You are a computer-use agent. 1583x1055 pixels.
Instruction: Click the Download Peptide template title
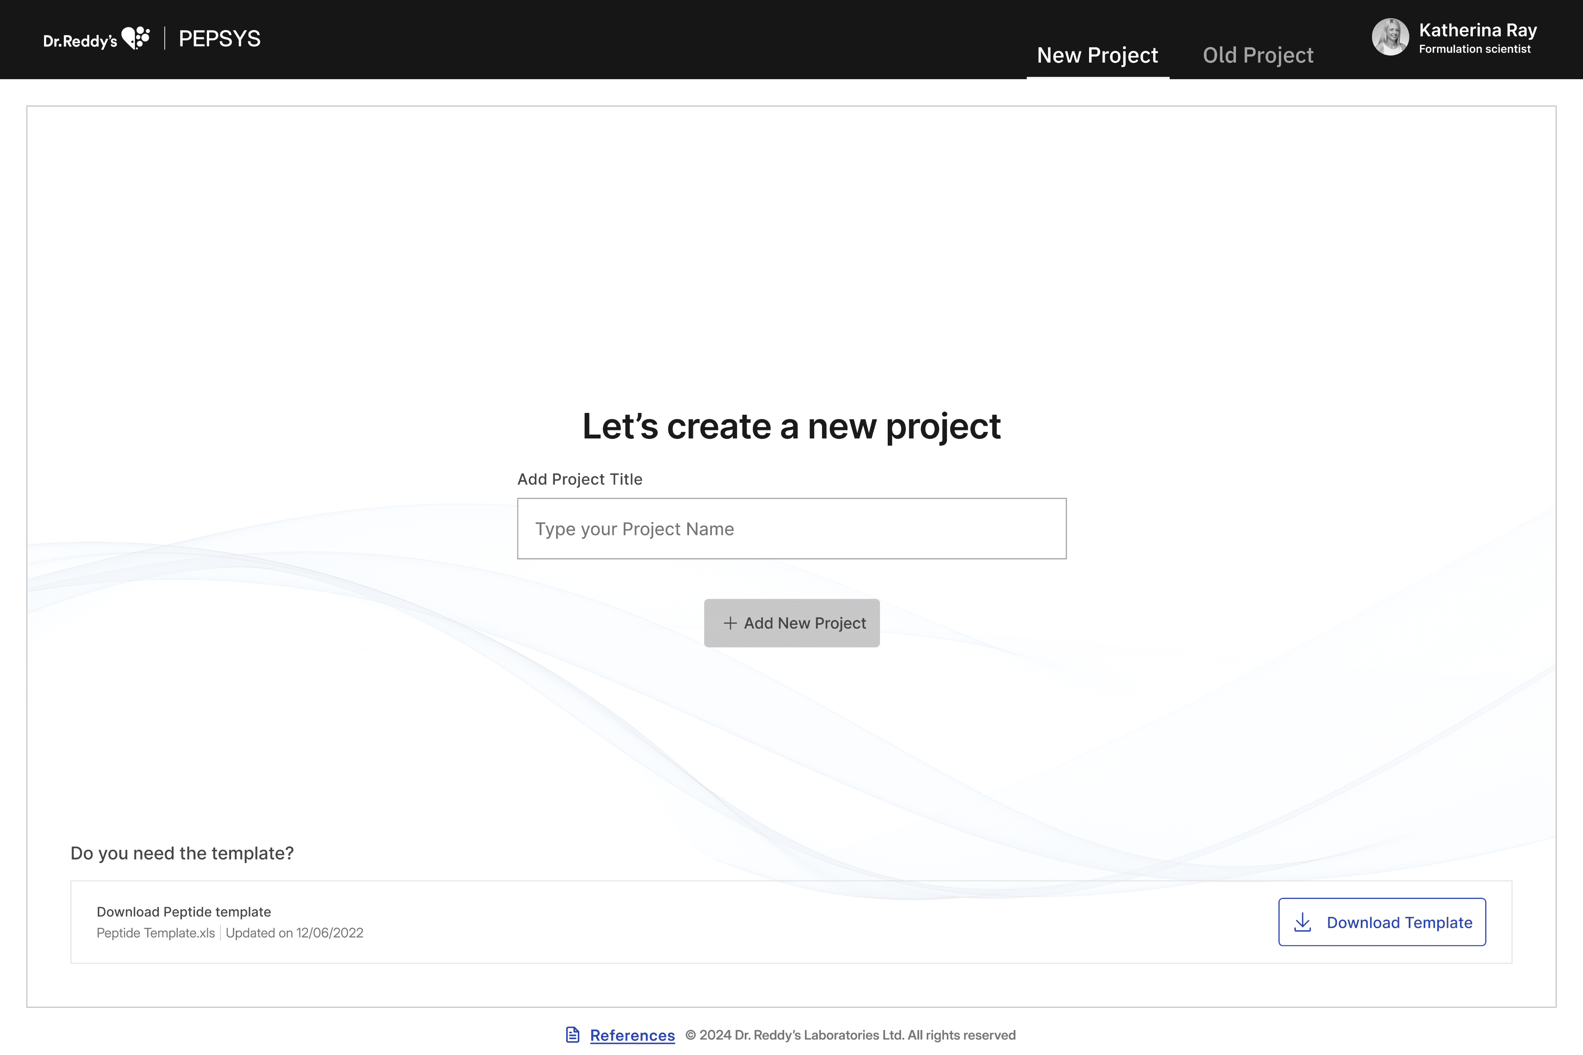[184, 912]
